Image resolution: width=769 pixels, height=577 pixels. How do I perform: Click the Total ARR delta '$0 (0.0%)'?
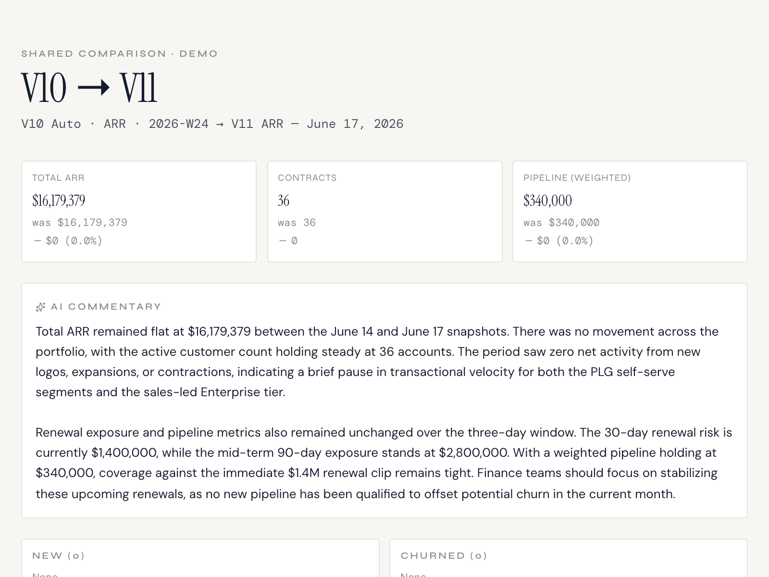74,241
